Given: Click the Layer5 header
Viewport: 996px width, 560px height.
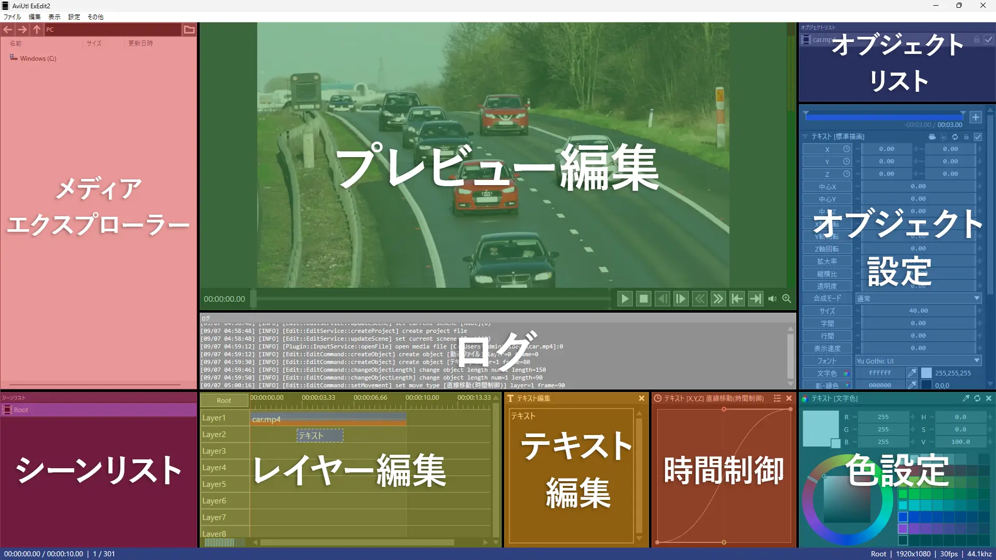Looking at the screenshot, I should click(225, 484).
